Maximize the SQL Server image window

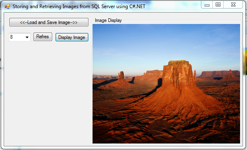[218, 5]
